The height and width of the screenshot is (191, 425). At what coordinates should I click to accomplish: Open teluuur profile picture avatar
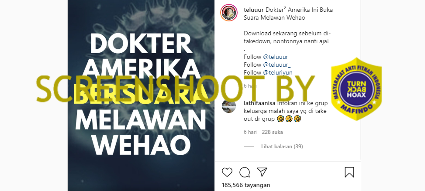tap(229, 13)
